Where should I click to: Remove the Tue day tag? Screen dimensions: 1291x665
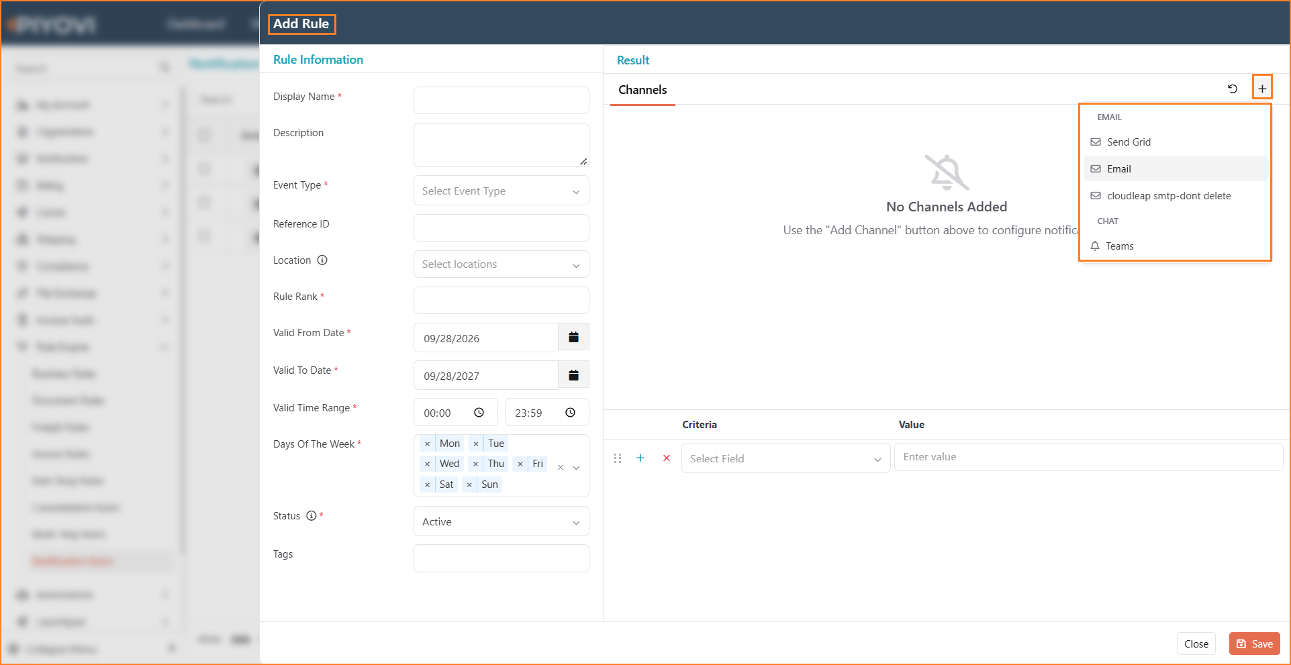click(x=476, y=444)
